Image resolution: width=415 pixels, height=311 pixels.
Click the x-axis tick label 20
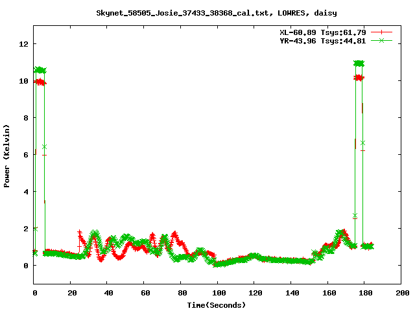coord(72,293)
